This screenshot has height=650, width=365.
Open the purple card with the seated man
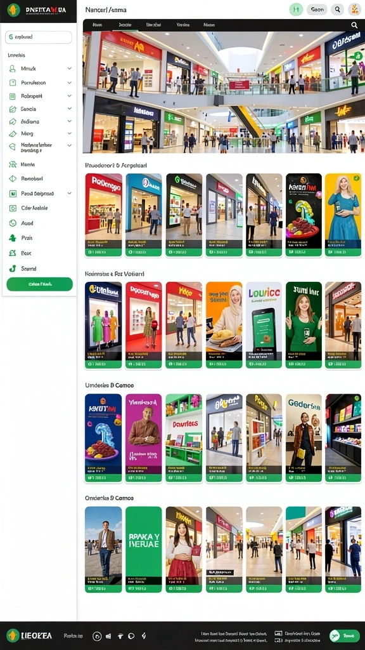point(144,438)
